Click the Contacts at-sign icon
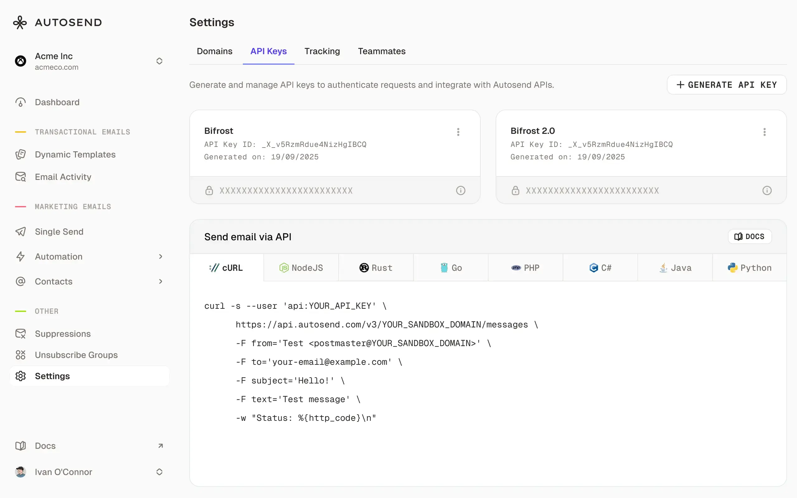The height and width of the screenshot is (498, 797). pyautogui.click(x=21, y=282)
